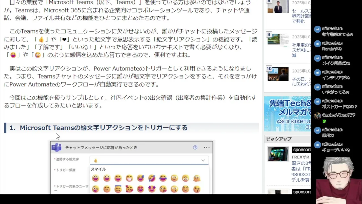Image resolution: width=362 pixels, height=204 pixels.
Task: Click niinachan's avatar beside 毎年警察きてるw
Action: click(318, 29)
